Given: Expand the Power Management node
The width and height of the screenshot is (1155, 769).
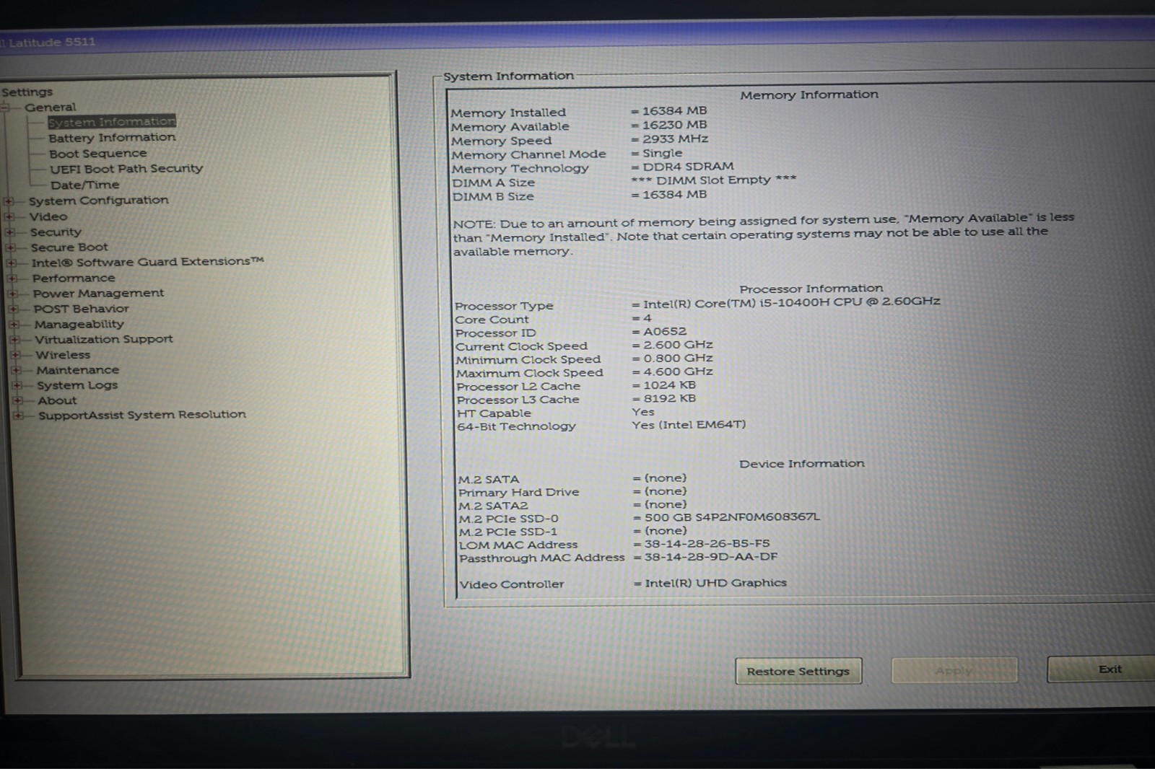Looking at the screenshot, I should coord(13,294).
